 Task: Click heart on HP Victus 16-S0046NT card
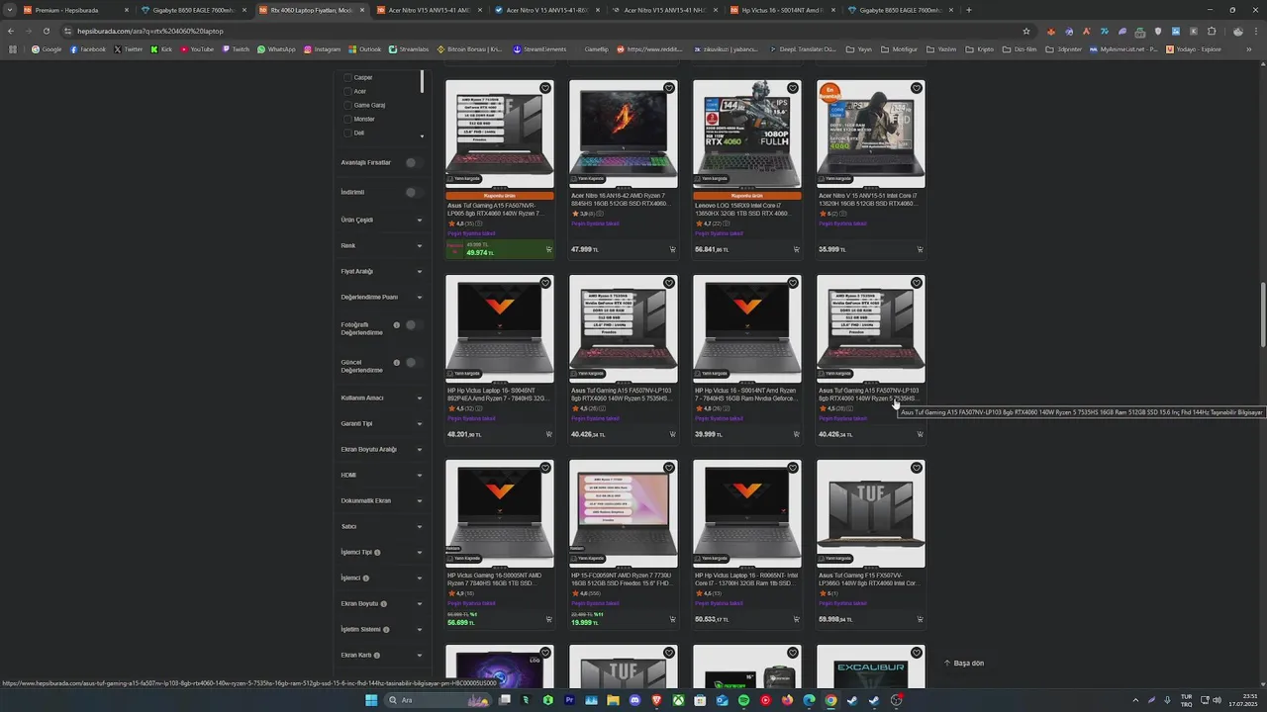point(545,283)
